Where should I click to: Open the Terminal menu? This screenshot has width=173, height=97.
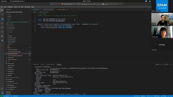27,7
